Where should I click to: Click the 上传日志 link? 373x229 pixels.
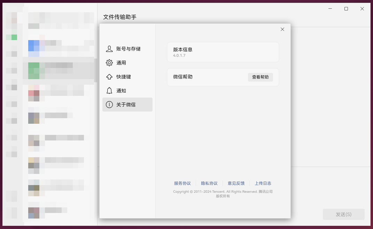pyautogui.click(x=263, y=183)
